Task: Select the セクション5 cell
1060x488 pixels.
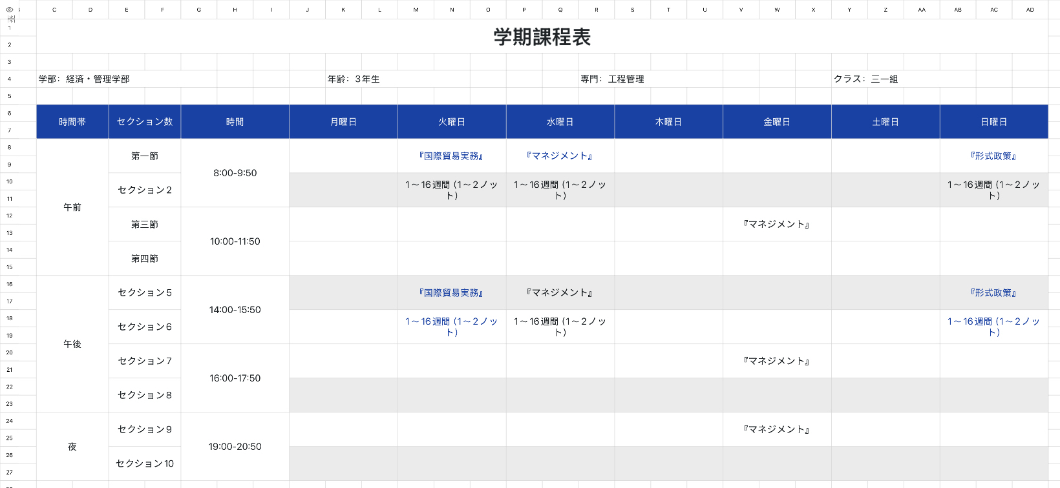Action: pos(145,292)
